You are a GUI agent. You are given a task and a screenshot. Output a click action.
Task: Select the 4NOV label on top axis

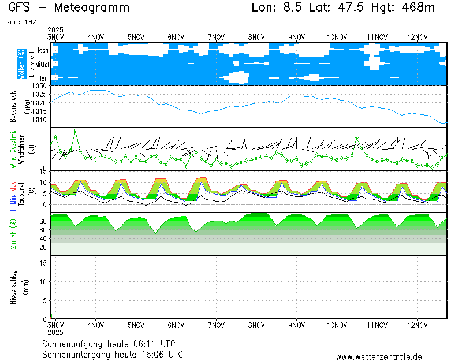pos(96,37)
